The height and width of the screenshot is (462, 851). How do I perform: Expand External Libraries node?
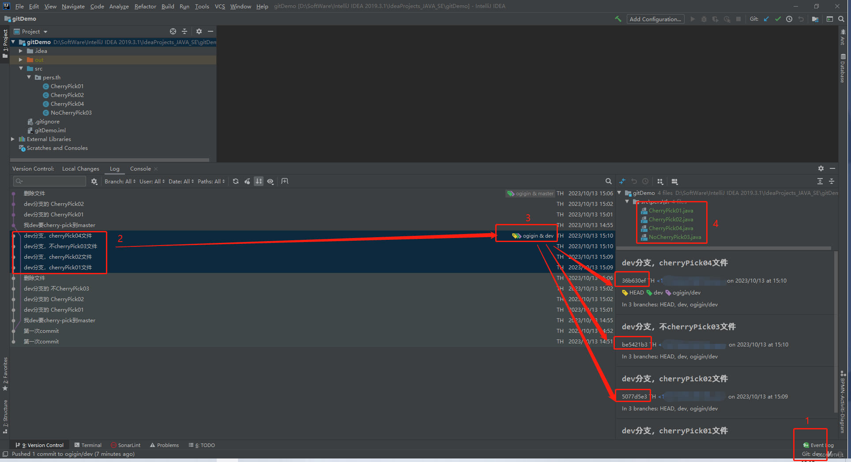coord(13,139)
